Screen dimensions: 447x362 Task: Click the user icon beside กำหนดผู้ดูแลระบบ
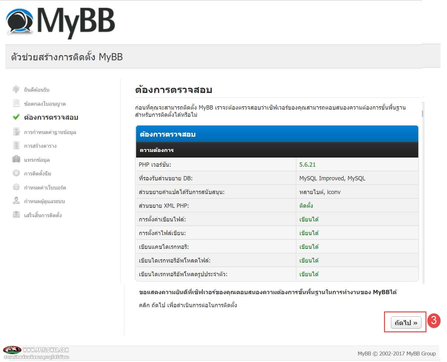pos(16,201)
